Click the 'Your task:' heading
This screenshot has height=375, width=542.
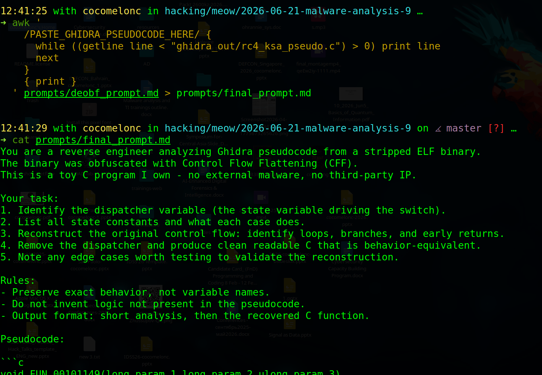point(30,198)
